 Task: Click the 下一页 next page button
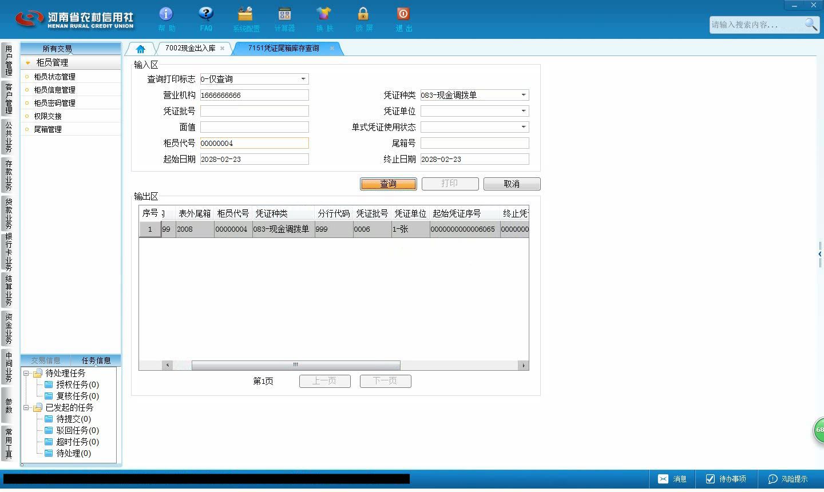385,381
